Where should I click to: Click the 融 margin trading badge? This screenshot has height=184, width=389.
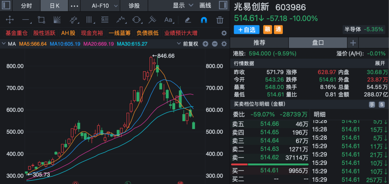point(267,30)
